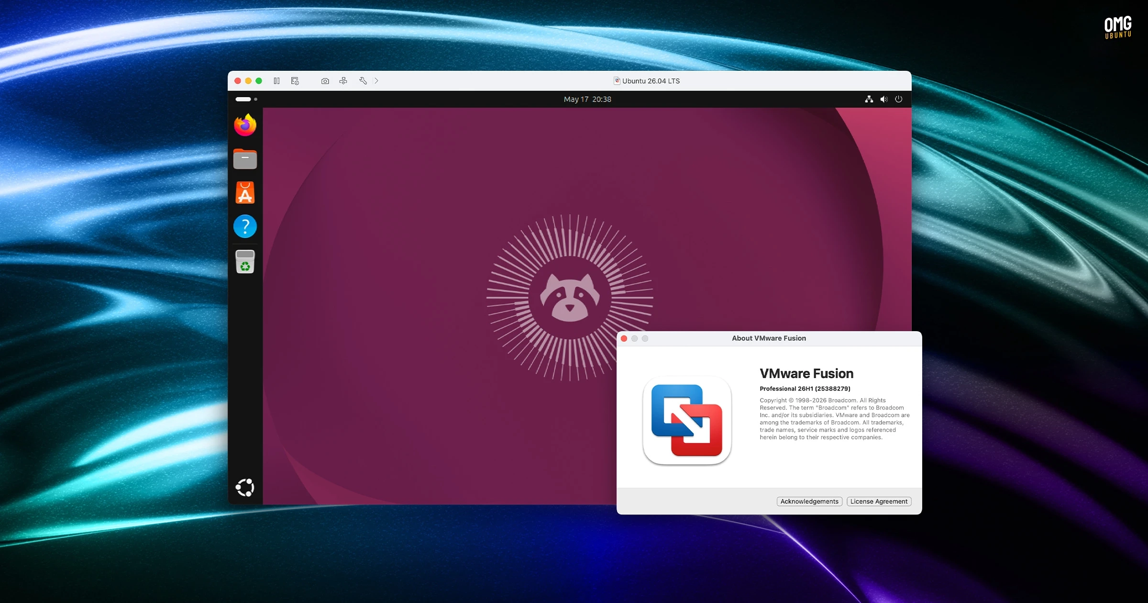Screen dimensions: 1148x603
Task: Pause the Ubuntu virtual machine
Action: pos(276,81)
